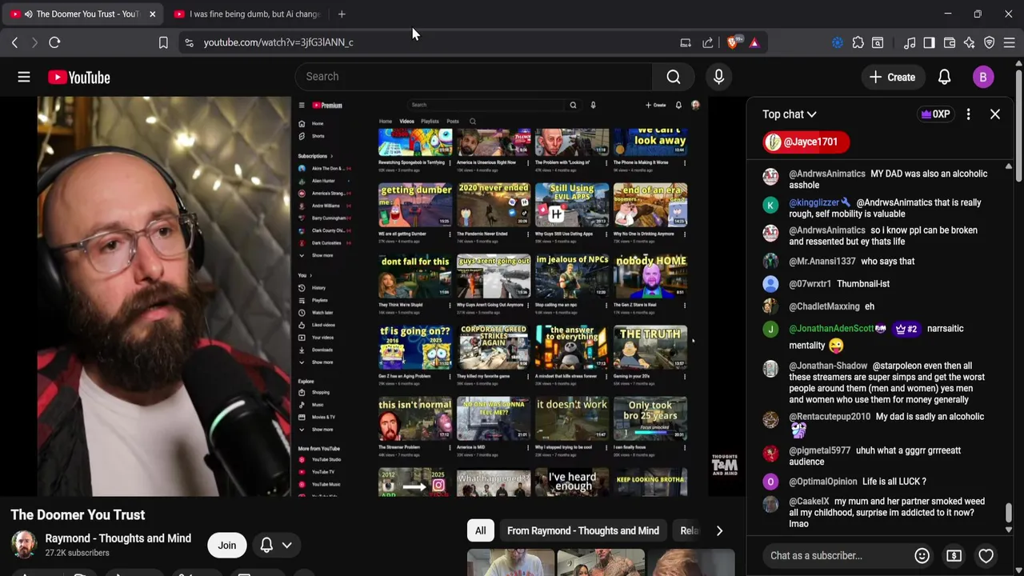
Task: Select the All filter chip
Action: tap(480, 530)
